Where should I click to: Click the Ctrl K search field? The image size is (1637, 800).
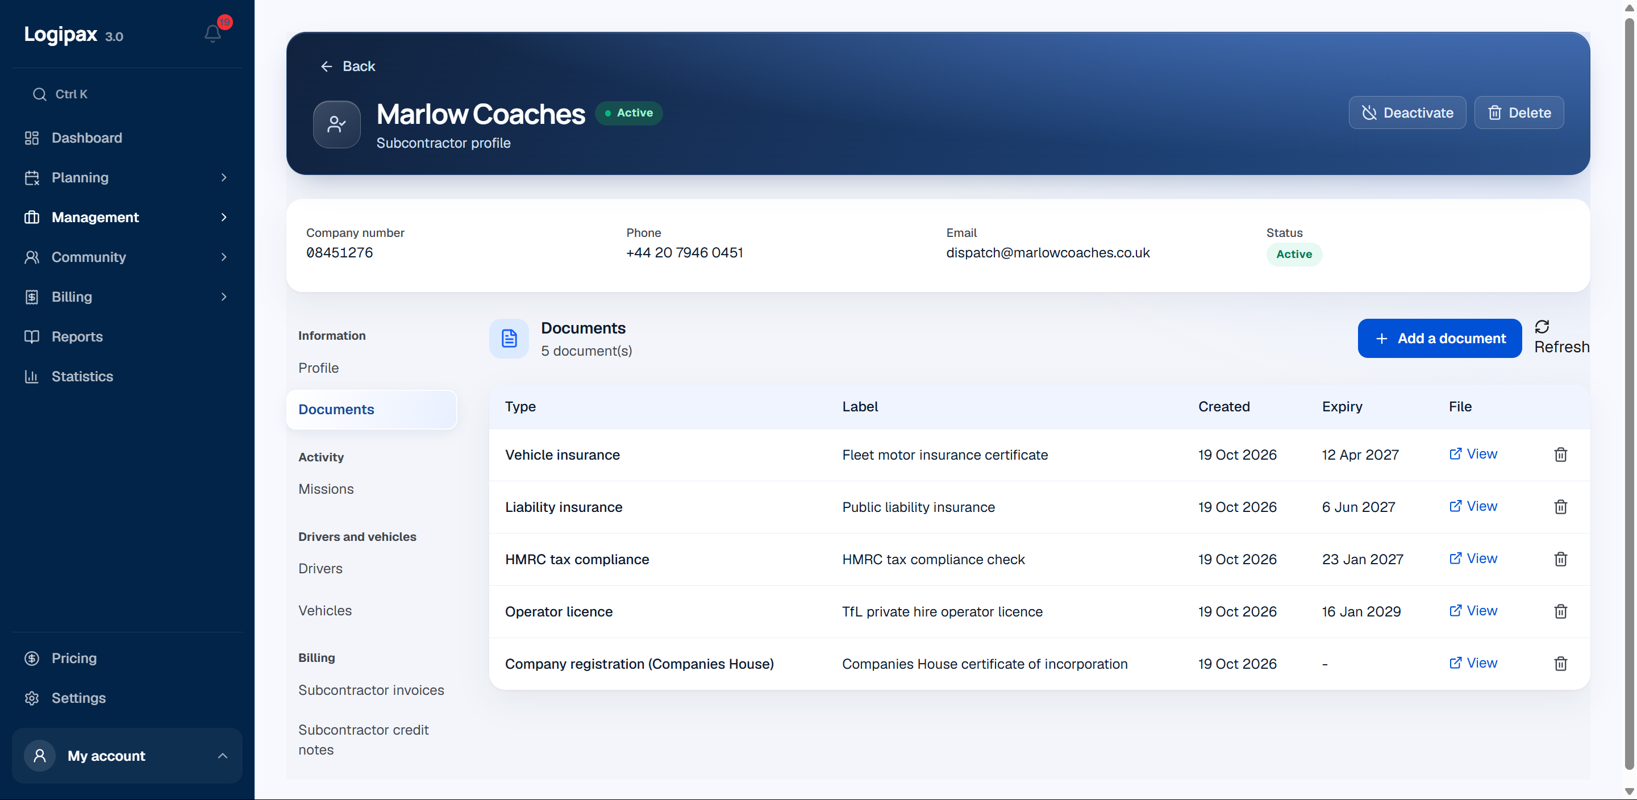pos(127,94)
